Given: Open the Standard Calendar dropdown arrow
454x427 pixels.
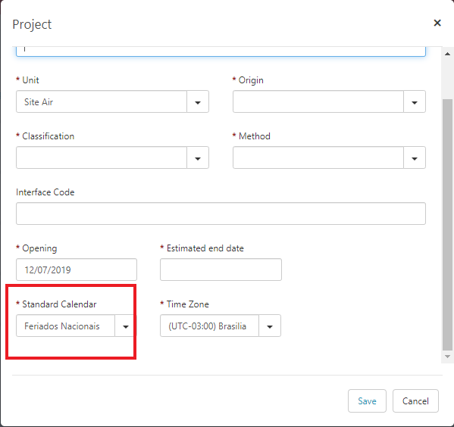Looking at the screenshot, I should pos(125,326).
